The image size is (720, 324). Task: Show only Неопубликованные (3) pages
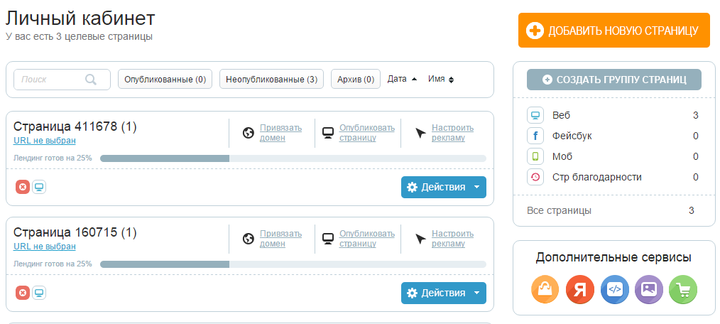[x=271, y=80]
